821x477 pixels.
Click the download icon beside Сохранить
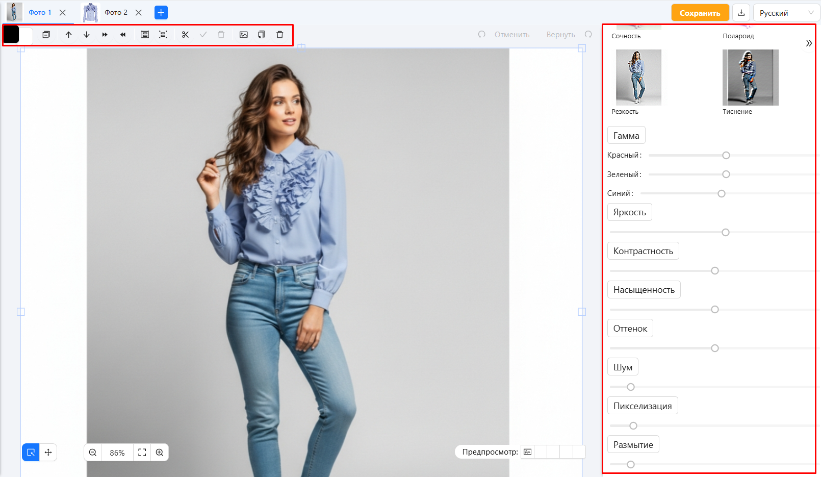tap(741, 13)
